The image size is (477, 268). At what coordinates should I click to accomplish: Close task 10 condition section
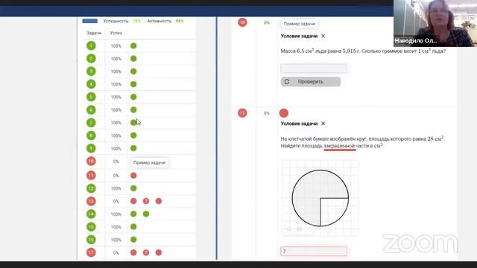(323, 36)
